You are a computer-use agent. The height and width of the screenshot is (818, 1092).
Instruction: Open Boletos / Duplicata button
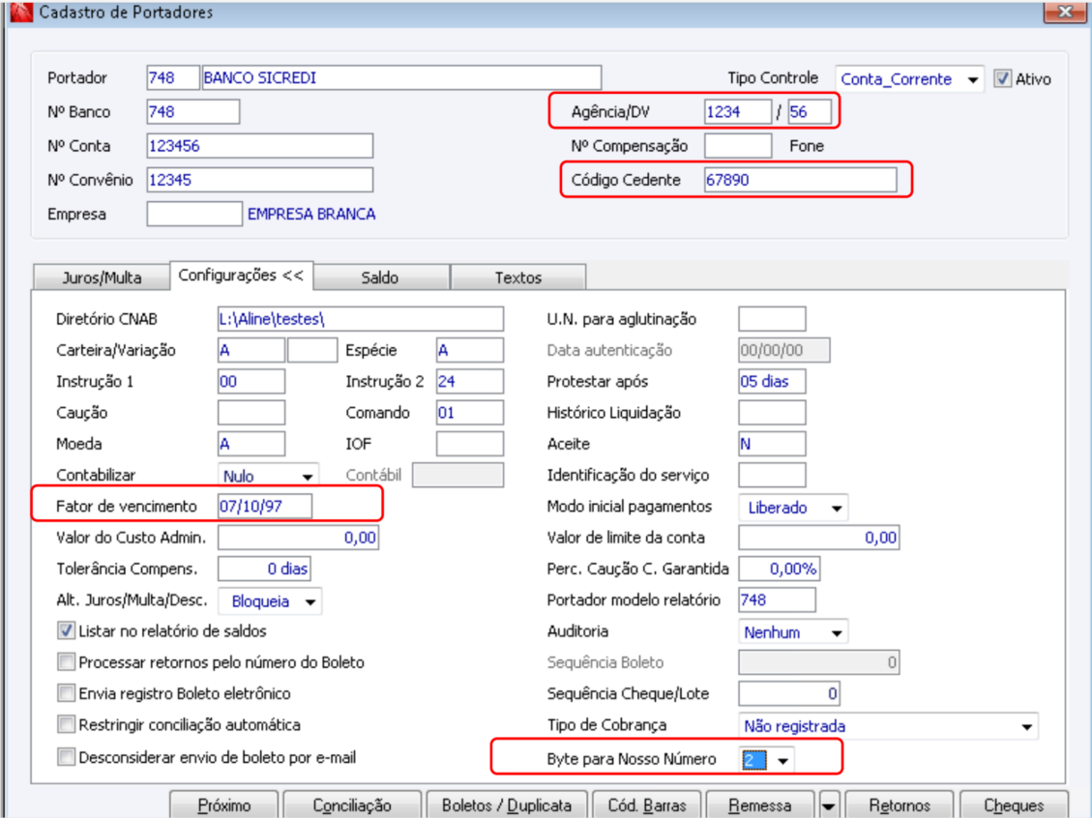[x=507, y=804]
